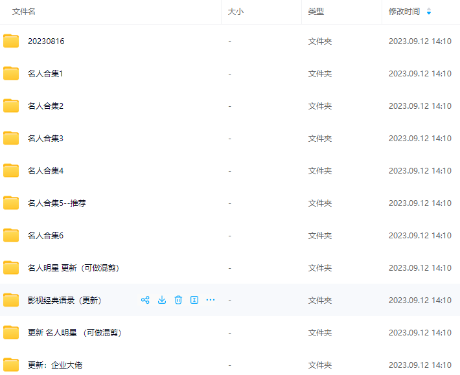Toggle sort order arrow beside 修改时间
This screenshot has width=460, height=375.
tap(429, 12)
